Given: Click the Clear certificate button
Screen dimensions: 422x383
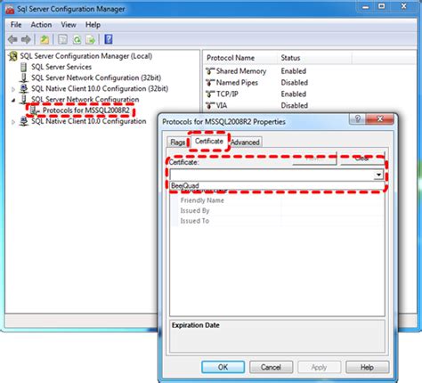Looking at the screenshot, I should click(362, 159).
